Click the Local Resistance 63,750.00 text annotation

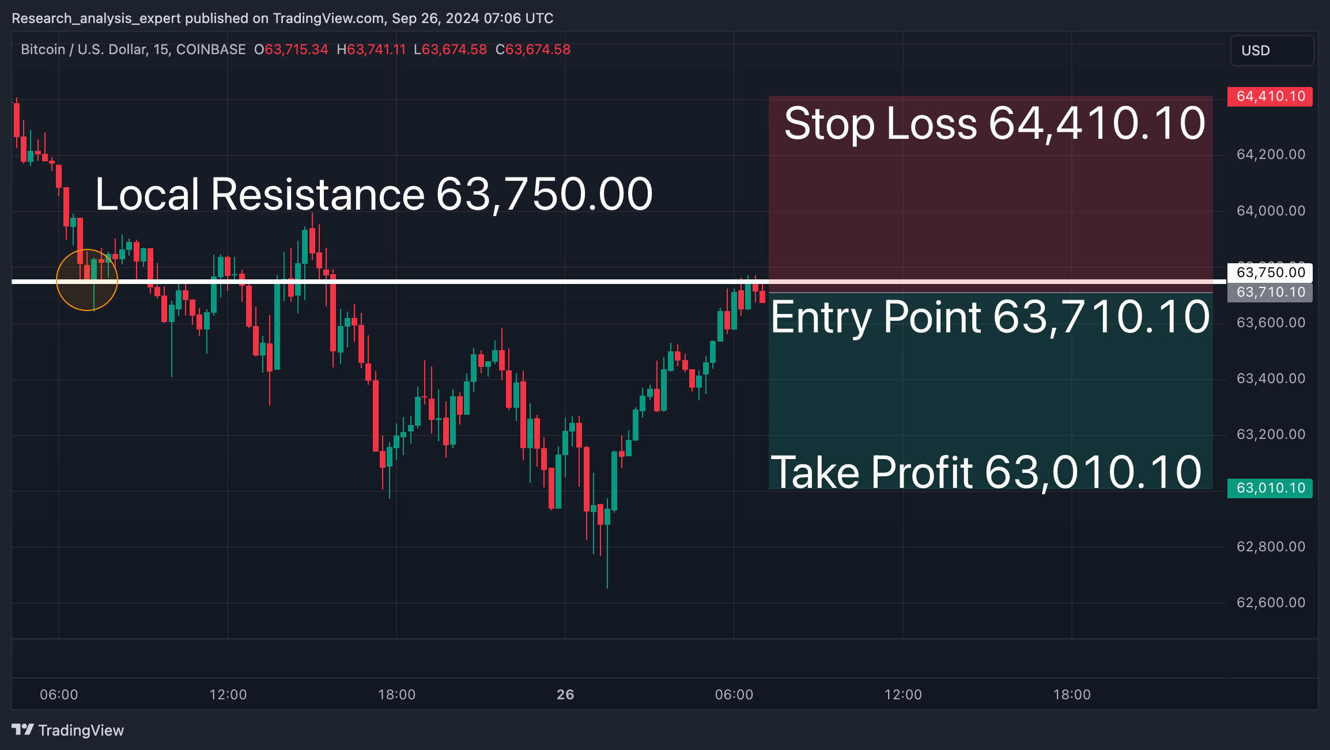click(373, 194)
